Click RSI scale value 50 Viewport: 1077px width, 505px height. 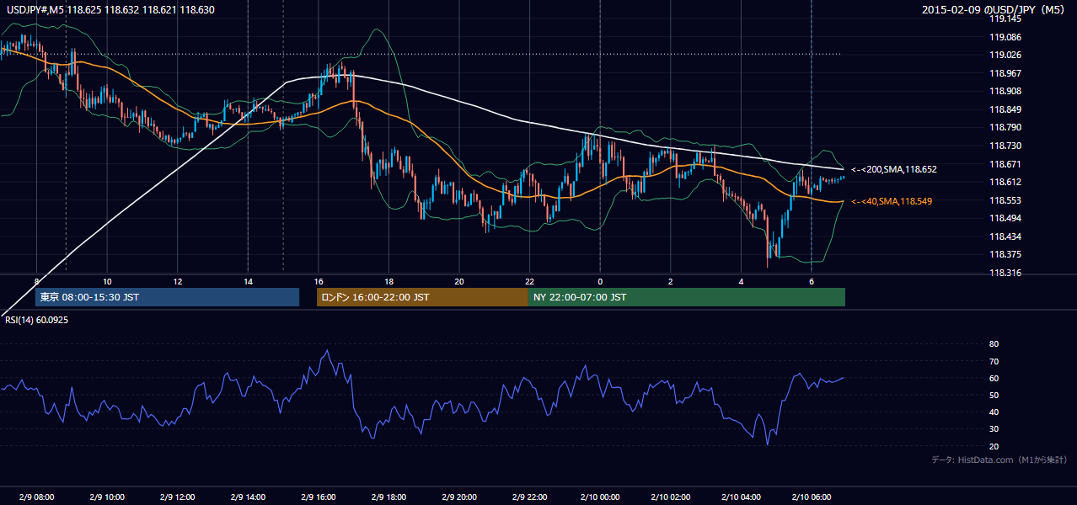click(994, 395)
